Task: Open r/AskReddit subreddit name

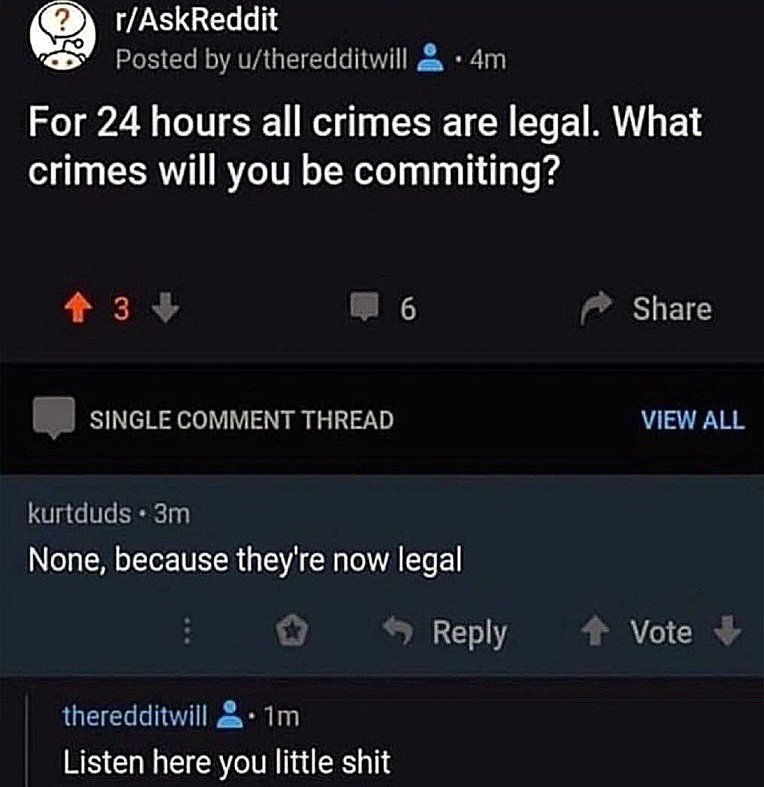Action: click(197, 19)
